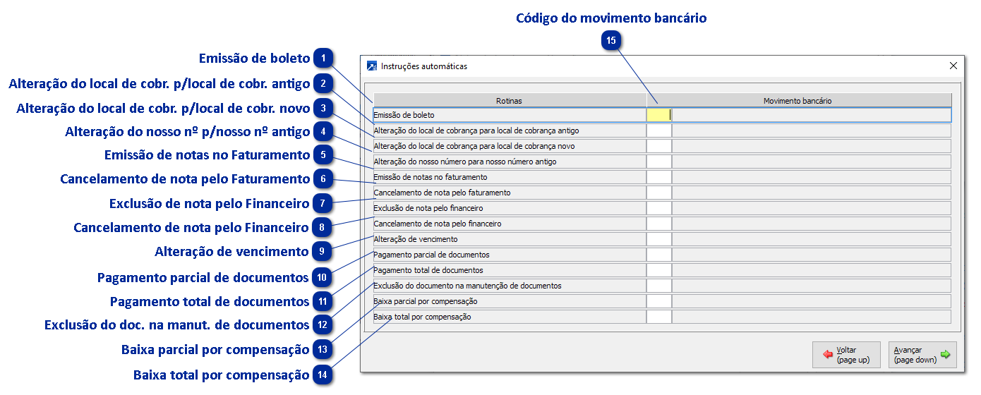The height and width of the screenshot is (395, 981).
Task: Click the code field for Baixa total por compensação
Action: [x=659, y=317]
